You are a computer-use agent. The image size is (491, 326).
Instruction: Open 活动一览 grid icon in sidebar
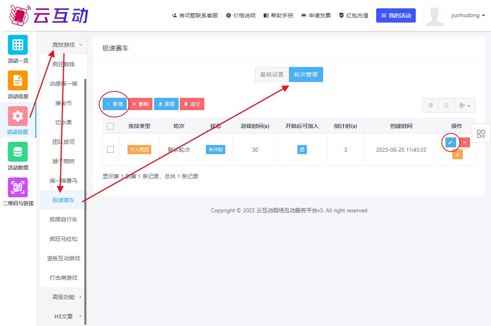click(x=18, y=45)
